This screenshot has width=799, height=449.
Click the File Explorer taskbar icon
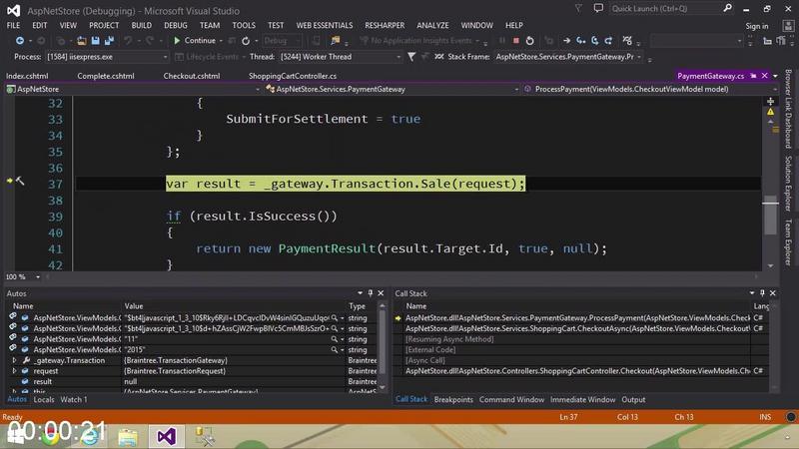coord(128,437)
